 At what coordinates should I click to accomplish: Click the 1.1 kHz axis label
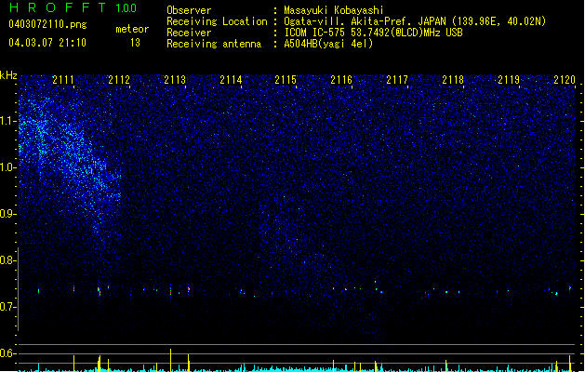(x=7, y=121)
